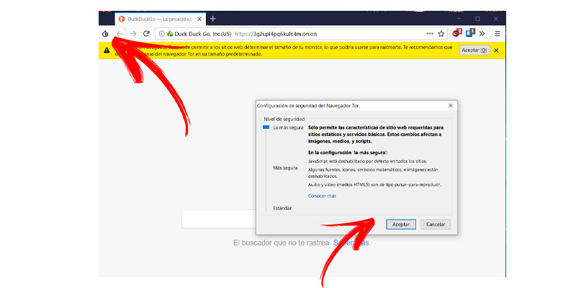The width and height of the screenshot is (576, 288).
Task: Show site information icon in address bar
Action: coord(161,34)
